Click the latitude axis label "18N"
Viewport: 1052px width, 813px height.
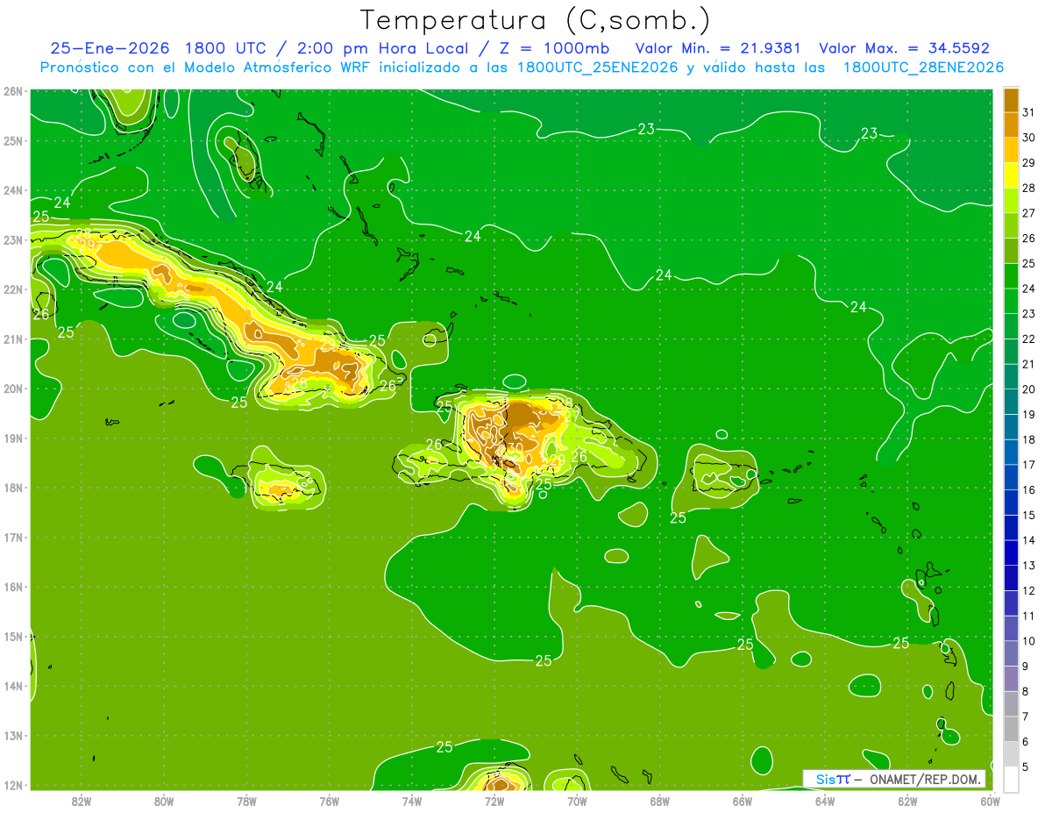(x=13, y=488)
